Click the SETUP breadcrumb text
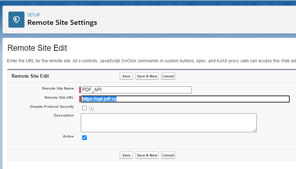 [x=34, y=15]
